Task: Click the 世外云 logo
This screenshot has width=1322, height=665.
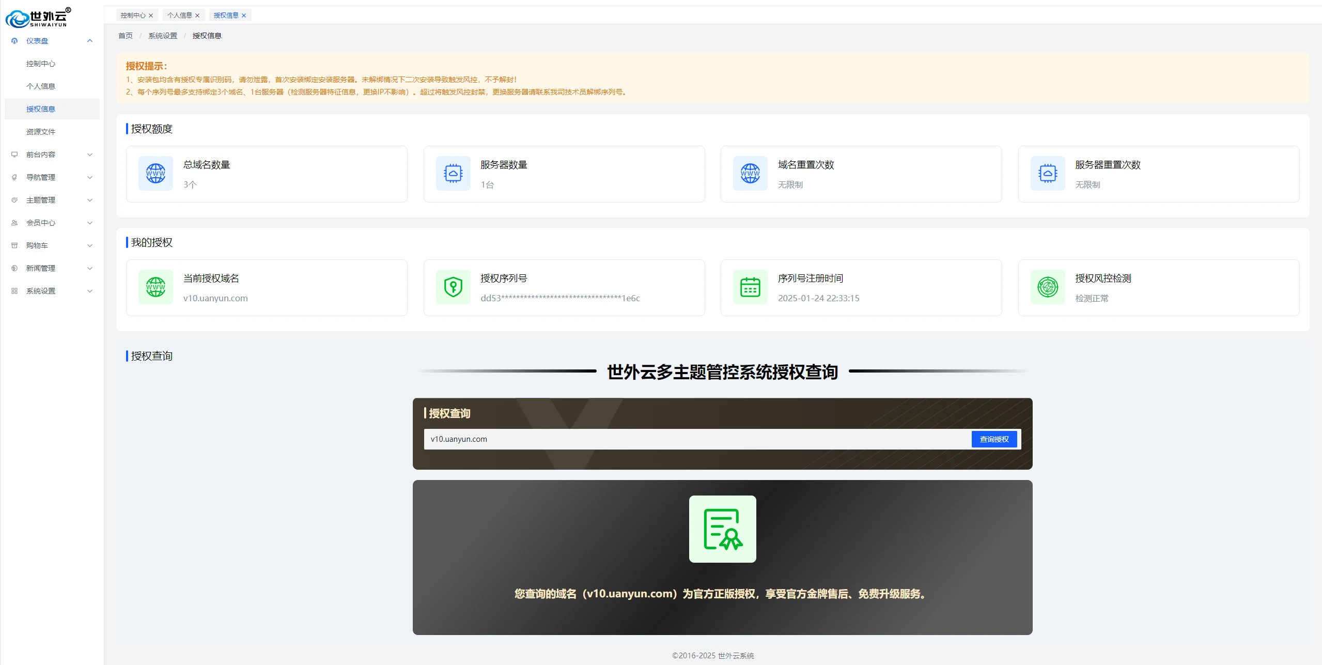Action: [37, 18]
